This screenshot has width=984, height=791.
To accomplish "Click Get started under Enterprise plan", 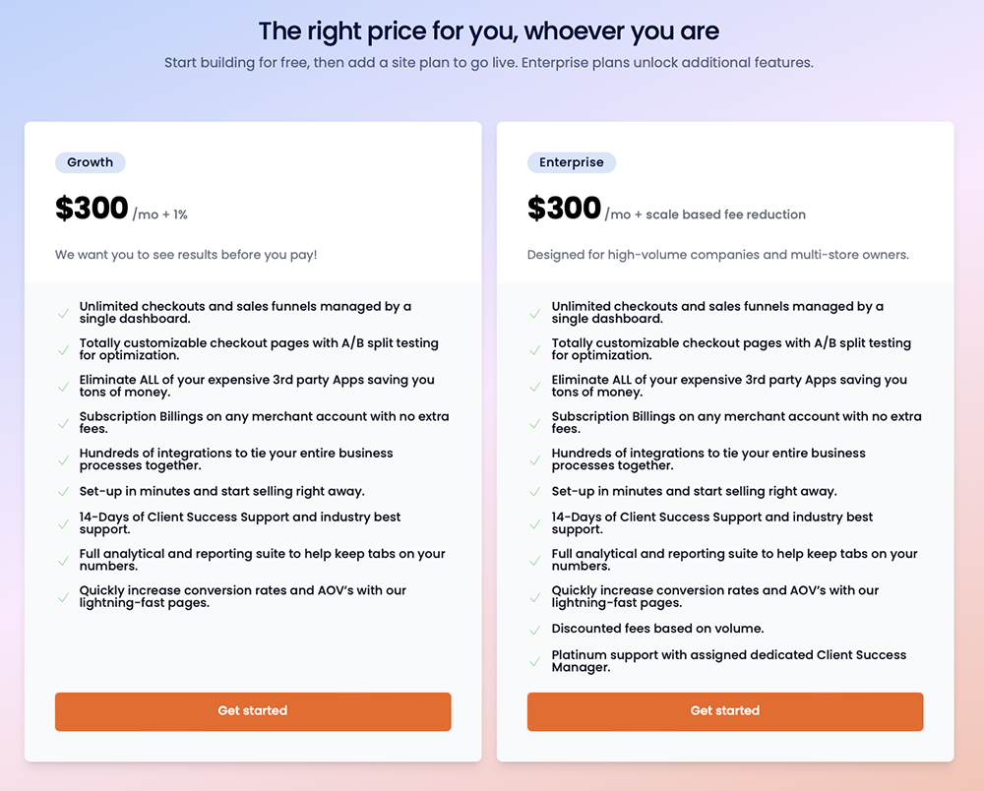I will [x=725, y=711].
